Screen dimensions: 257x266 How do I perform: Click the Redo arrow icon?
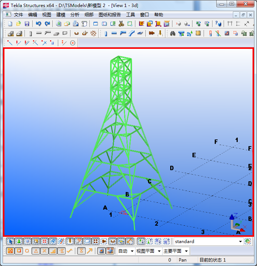pyautogui.click(x=47, y=24)
